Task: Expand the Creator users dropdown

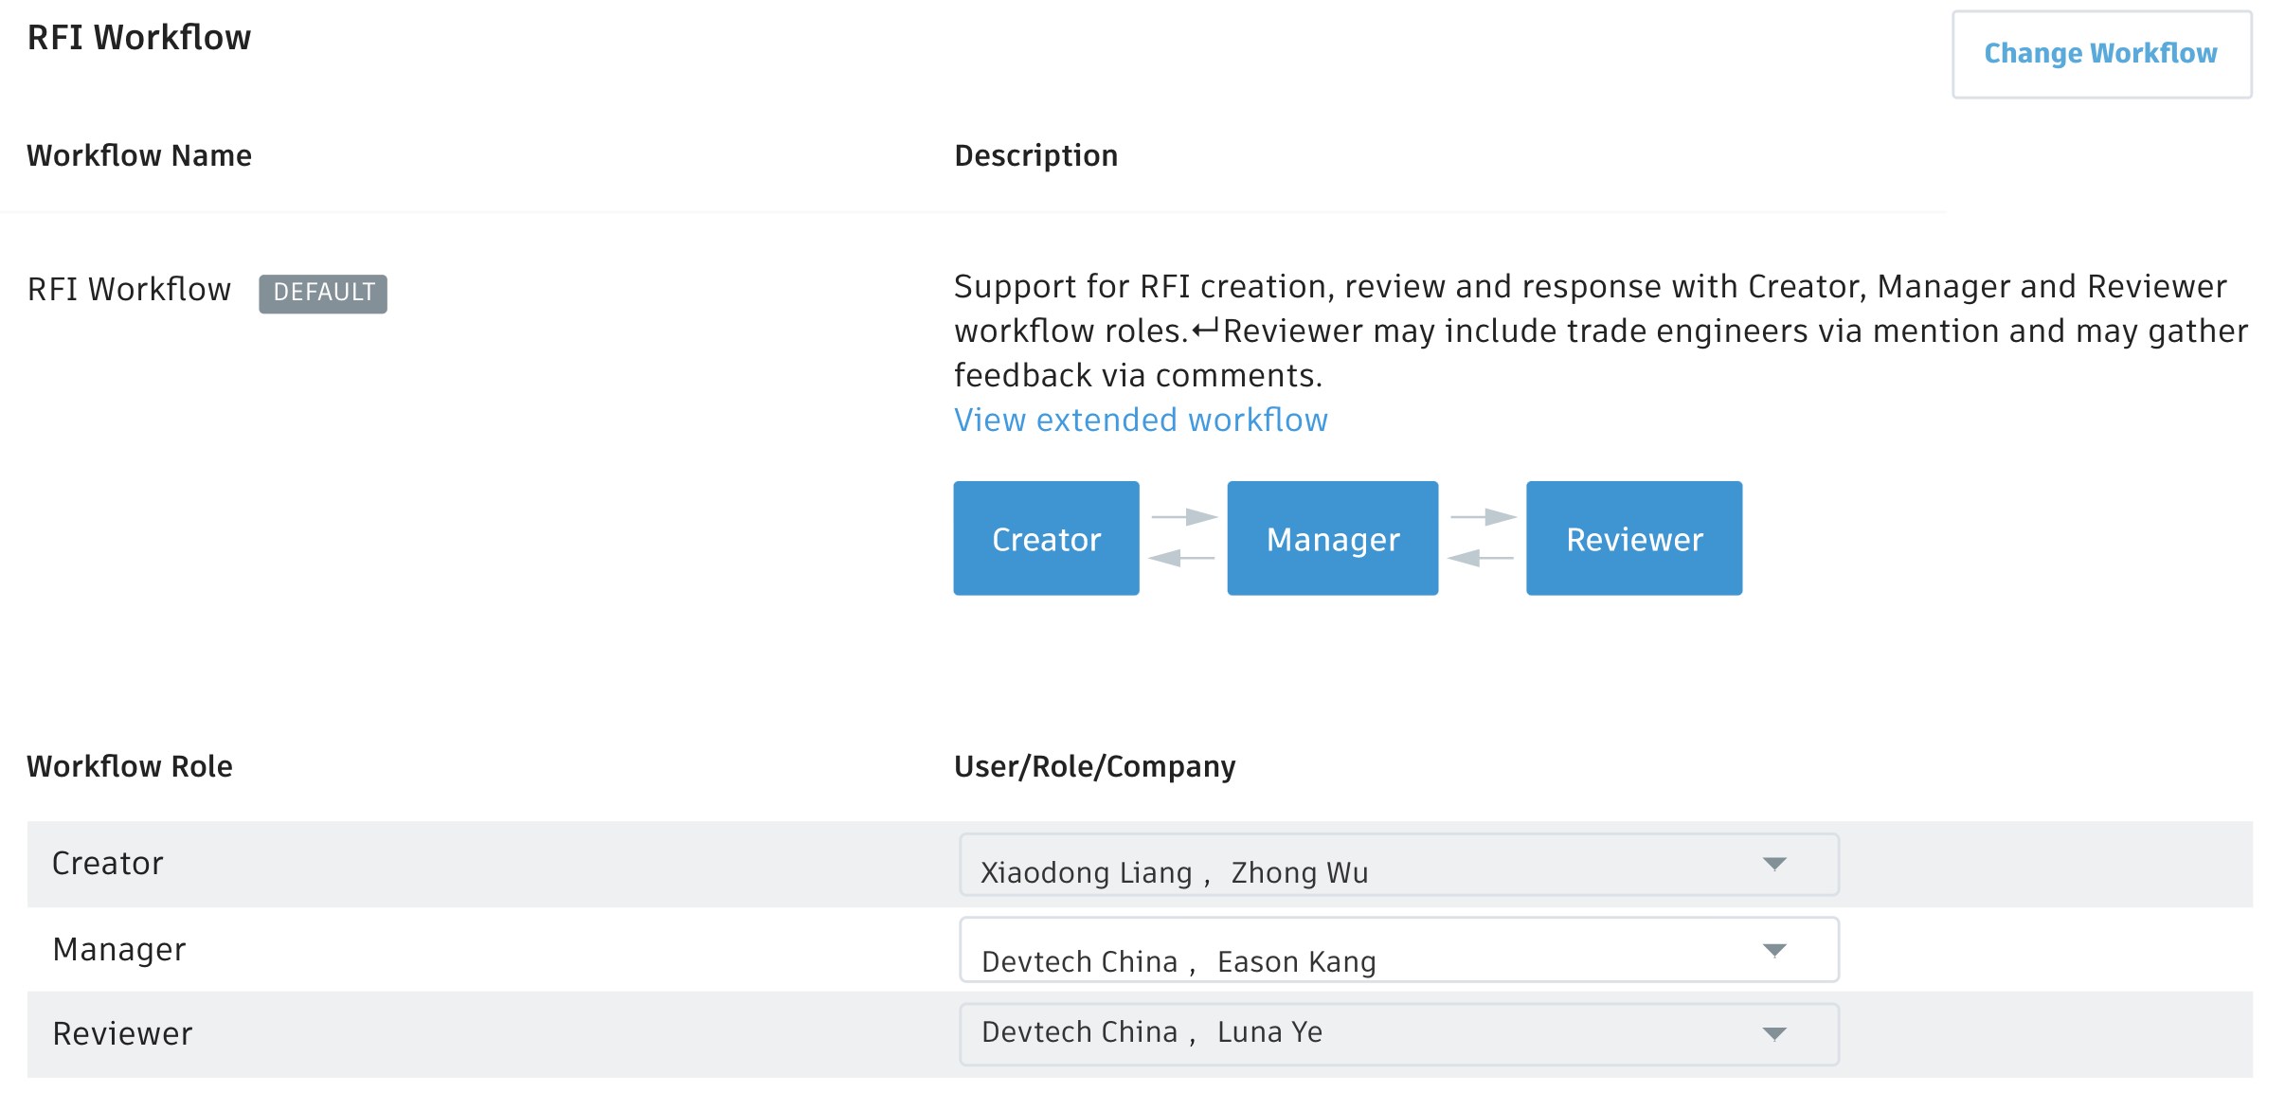Action: (1773, 864)
